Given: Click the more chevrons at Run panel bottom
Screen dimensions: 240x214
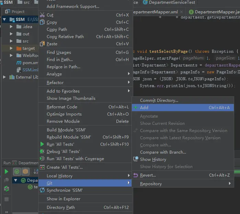Looking at the screenshot, I should pyautogui.click(x=7, y=212).
